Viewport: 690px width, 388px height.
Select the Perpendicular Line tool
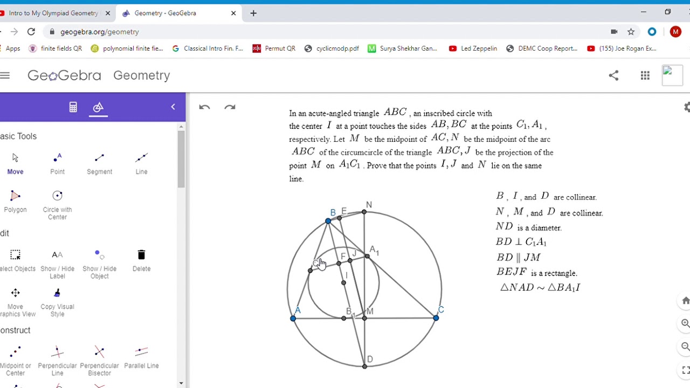pos(57,361)
